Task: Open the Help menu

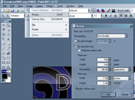Action: coord(81,6)
